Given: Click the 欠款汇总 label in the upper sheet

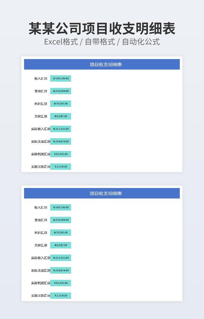Looking at the screenshot, I should (x=41, y=116).
